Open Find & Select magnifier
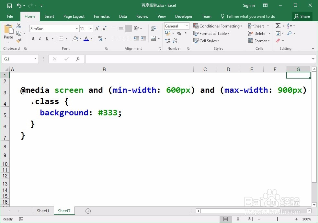Viewport: 318px width, 223px height. click(290, 33)
